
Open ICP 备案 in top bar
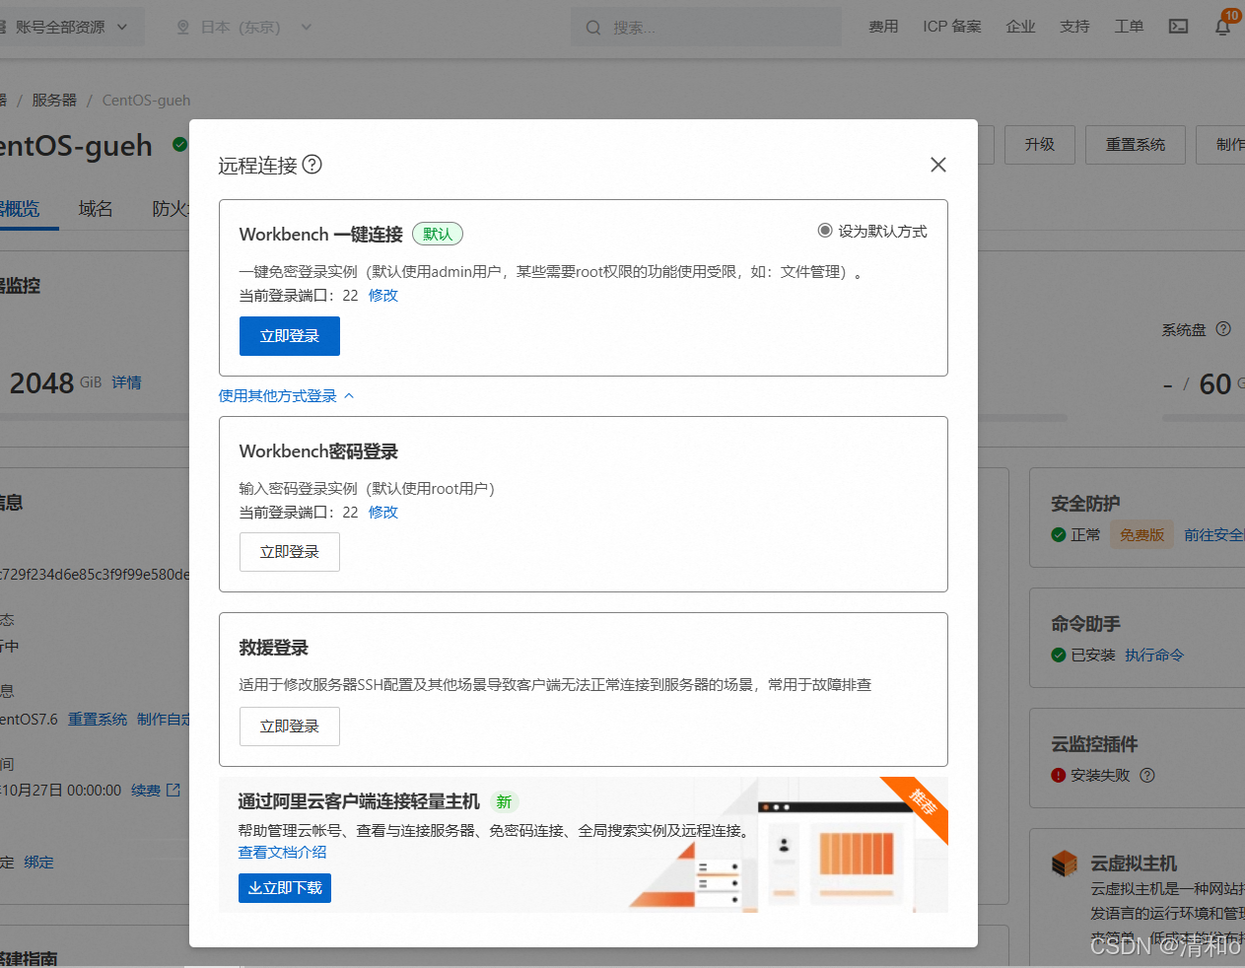tap(952, 27)
